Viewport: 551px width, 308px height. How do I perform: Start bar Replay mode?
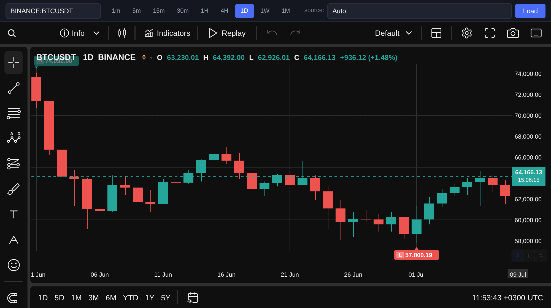click(x=227, y=33)
